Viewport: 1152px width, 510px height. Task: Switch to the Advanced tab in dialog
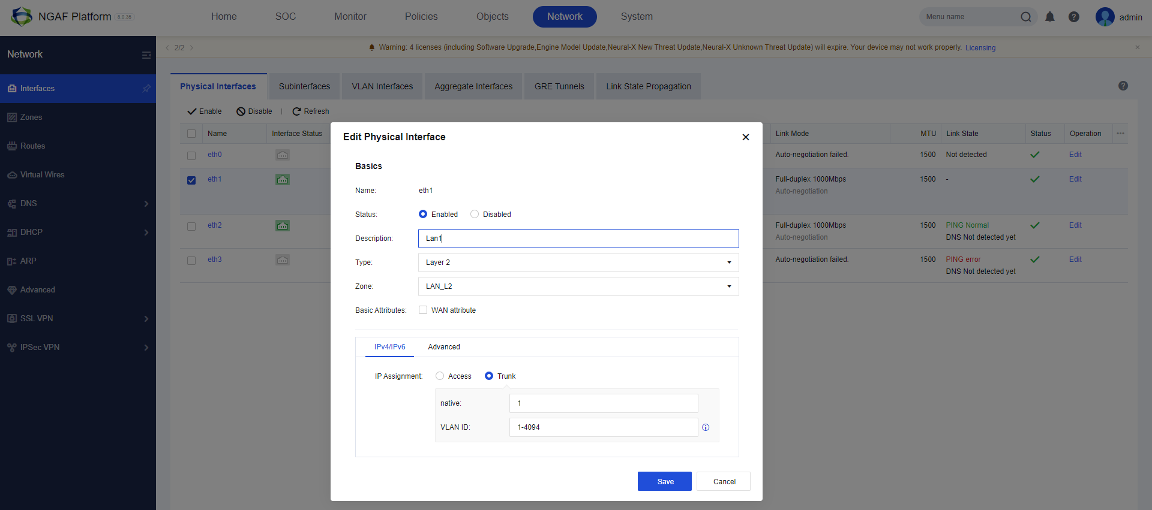point(444,347)
